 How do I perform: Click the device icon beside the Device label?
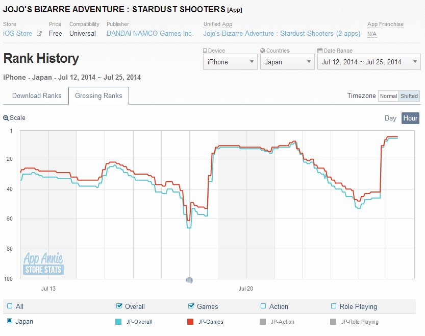(205, 51)
